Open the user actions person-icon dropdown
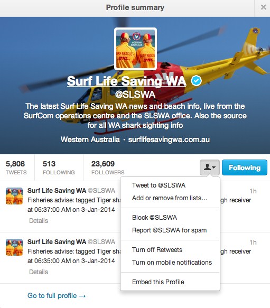 [x=209, y=167]
